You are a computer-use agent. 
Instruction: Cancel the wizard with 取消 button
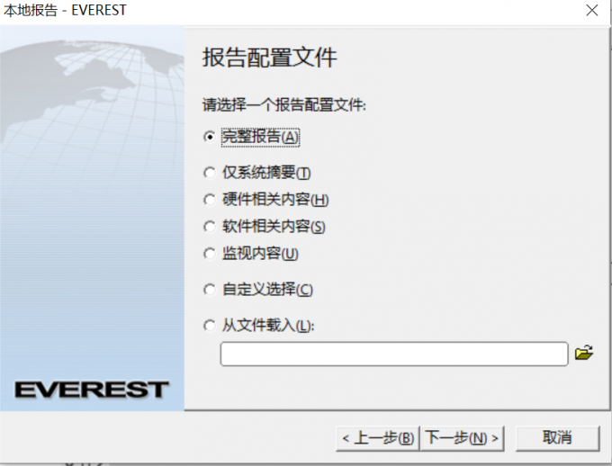click(x=557, y=438)
